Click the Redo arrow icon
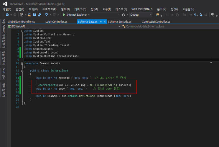 click(x=54, y=15)
